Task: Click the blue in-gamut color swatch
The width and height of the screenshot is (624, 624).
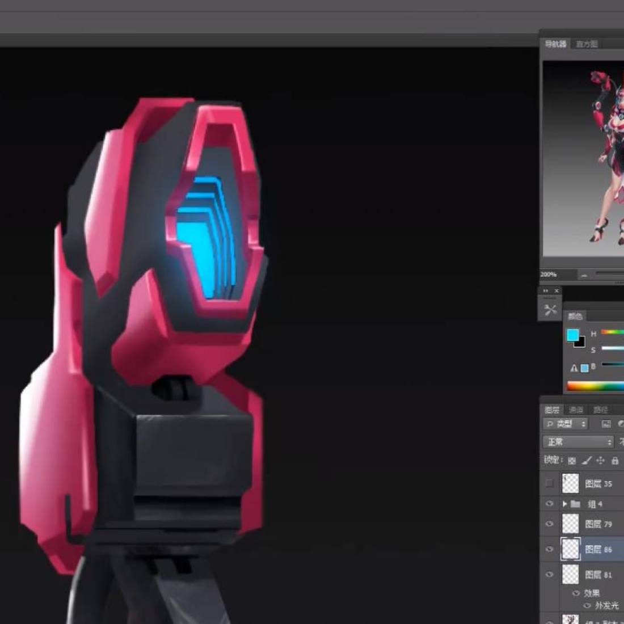Action: (x=584, y=368)
